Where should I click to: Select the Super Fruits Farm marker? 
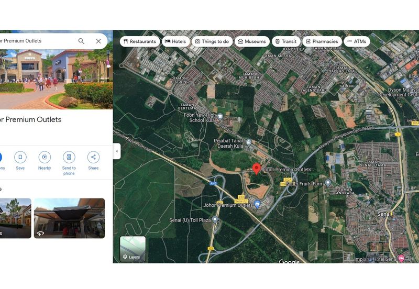(328, 183)
